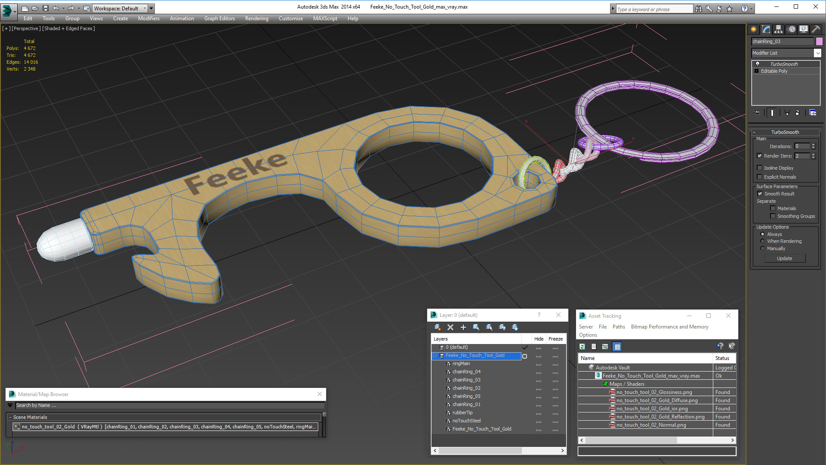Screen dimensions: 826x465
Task: Click Create New Layer icon in Layer window
Action: (438, 327)
